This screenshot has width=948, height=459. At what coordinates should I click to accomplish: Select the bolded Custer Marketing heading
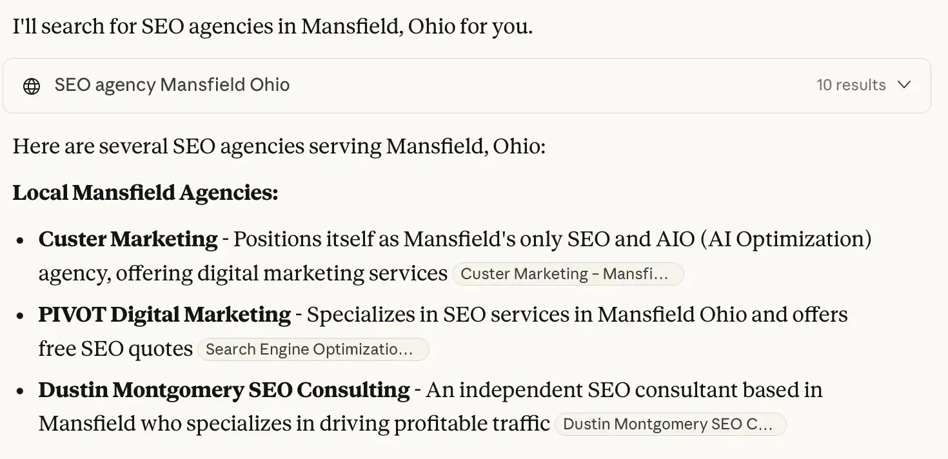(x=127, y=239)
